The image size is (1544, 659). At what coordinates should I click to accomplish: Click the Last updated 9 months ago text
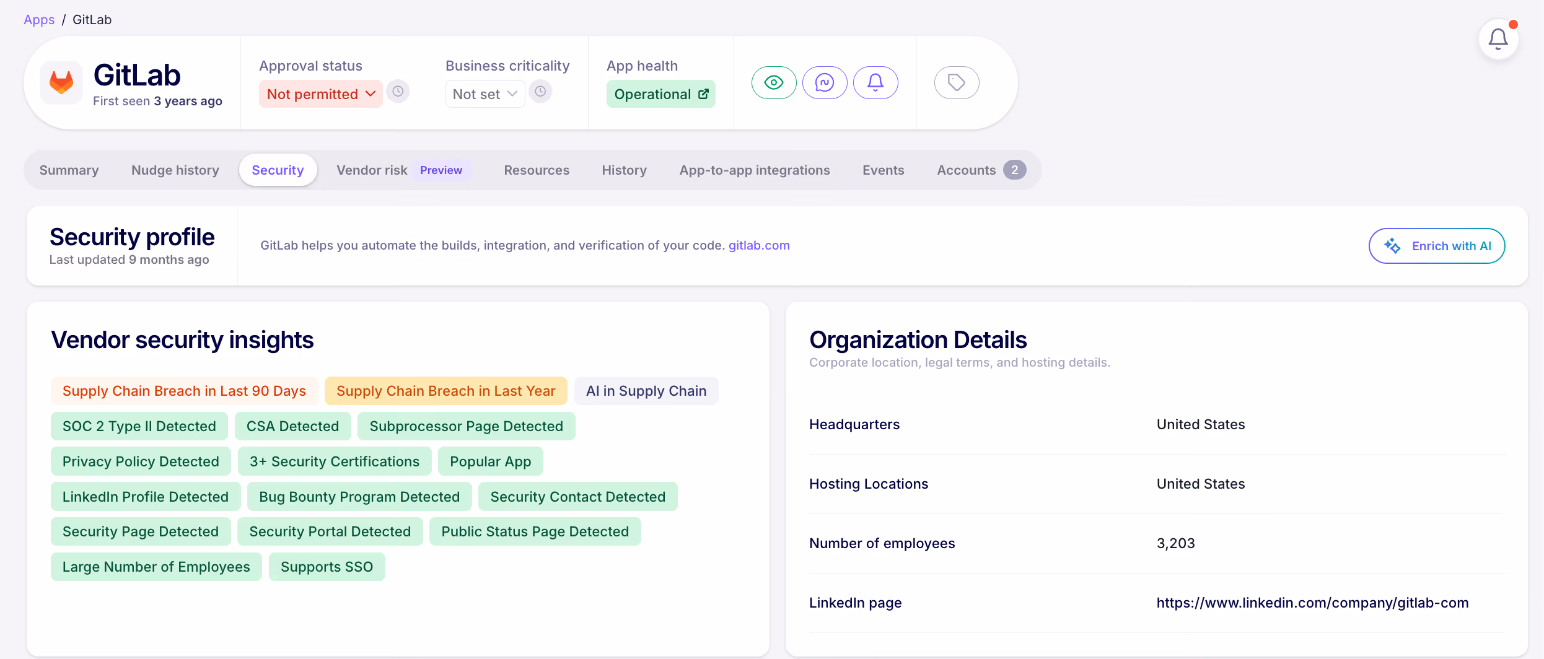(129, 260)
